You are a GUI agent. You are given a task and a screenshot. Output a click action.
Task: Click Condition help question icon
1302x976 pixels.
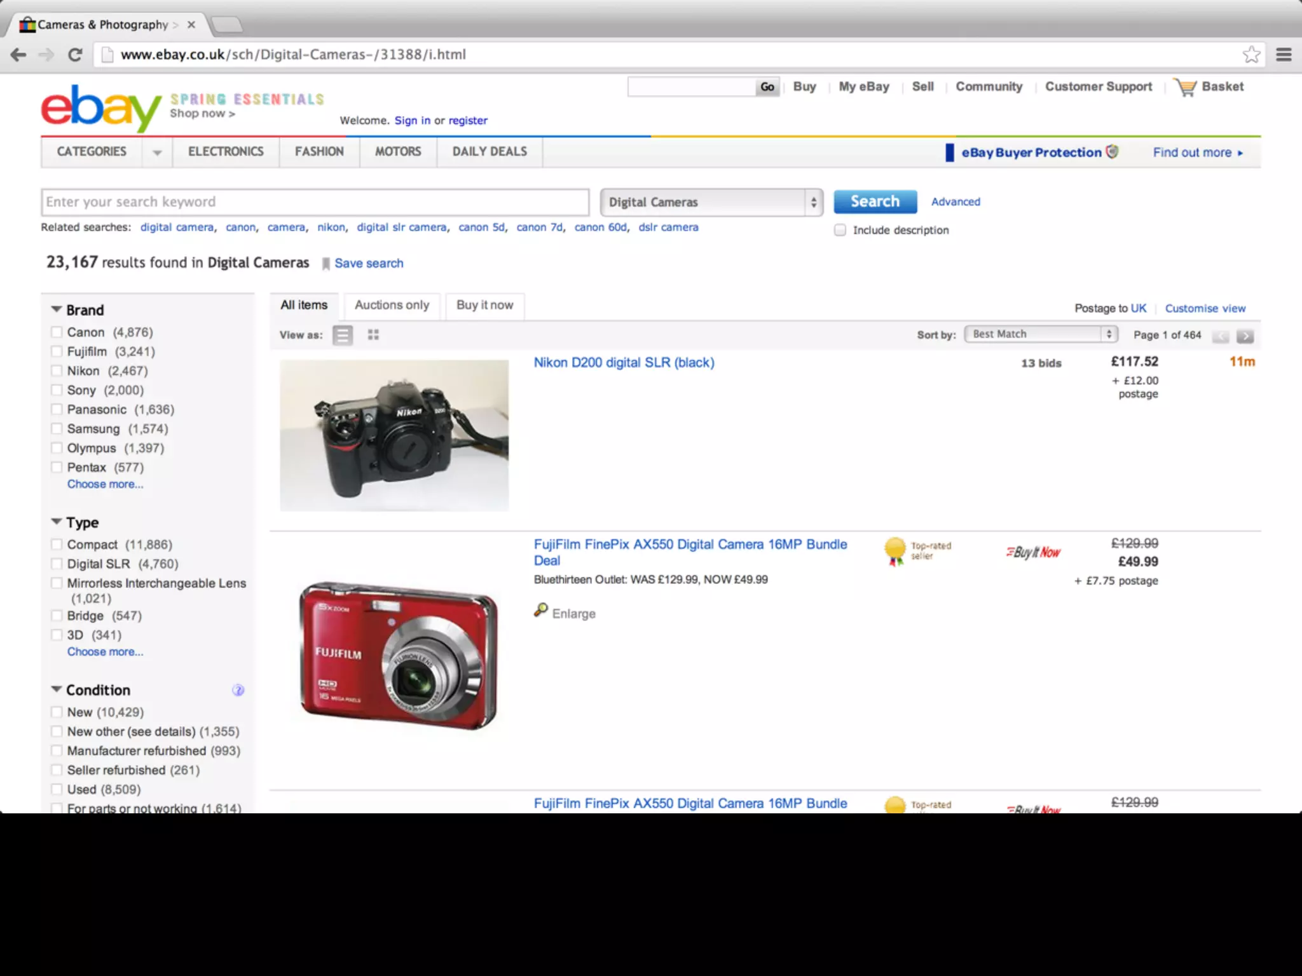[238, 690]
